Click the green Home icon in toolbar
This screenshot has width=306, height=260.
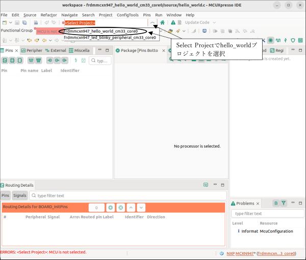point(162,23)
